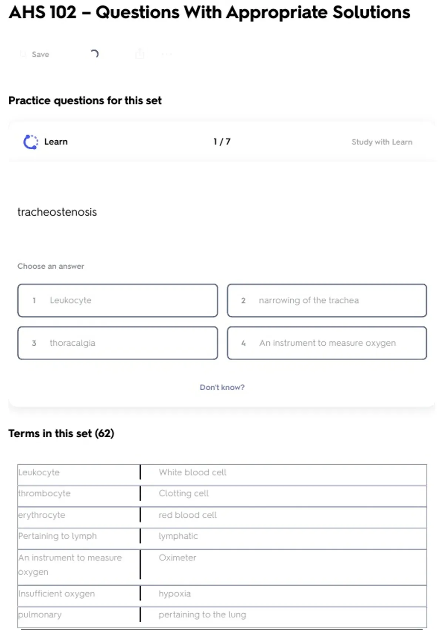
Task: Click the tracheostenosis question text
Action: pyautogui.click(x=57, y=212)
